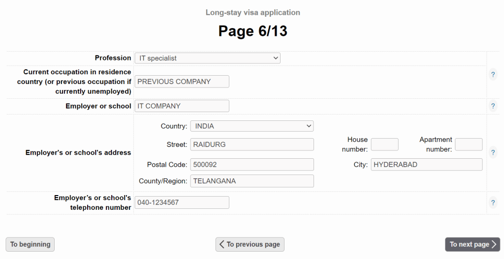Expand the Country dropdown showing INDIA
504x259 pixels.
252,126
